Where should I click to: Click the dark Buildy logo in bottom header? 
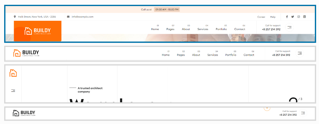(x=24, y=113)
